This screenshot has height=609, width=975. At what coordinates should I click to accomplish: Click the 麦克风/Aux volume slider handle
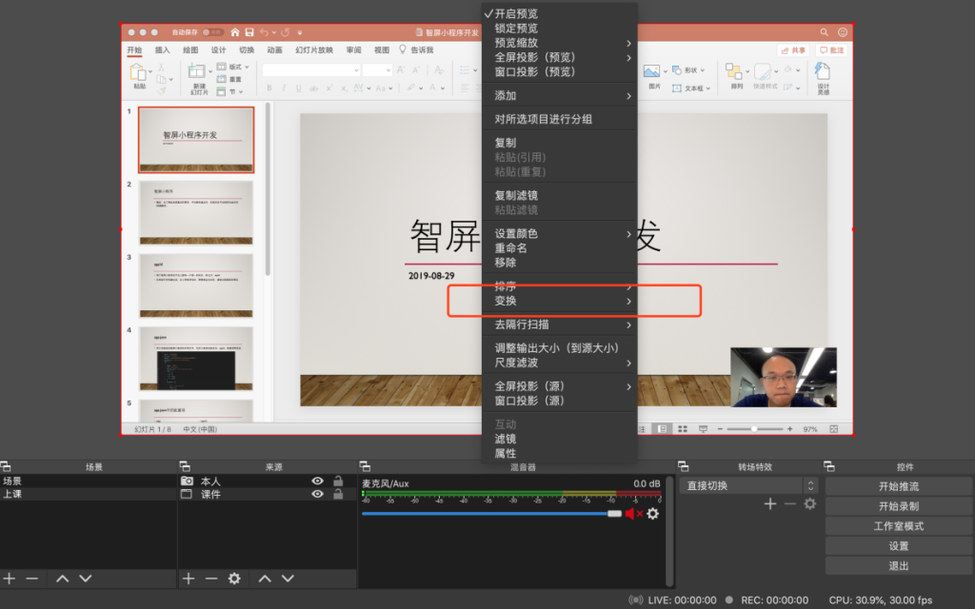point(614,514)
